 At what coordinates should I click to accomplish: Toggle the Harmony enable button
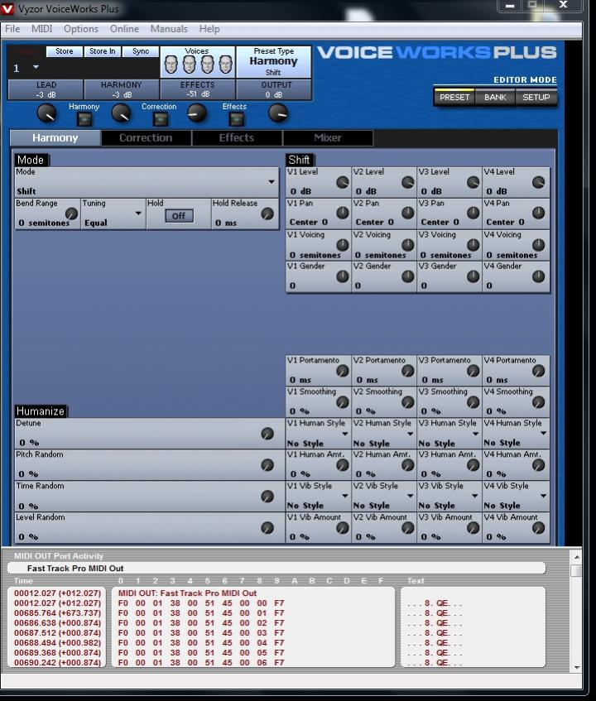[x=84, y=119]
